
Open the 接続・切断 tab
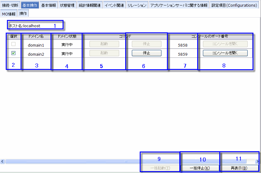pyautogui.click(x=10, y=5)
